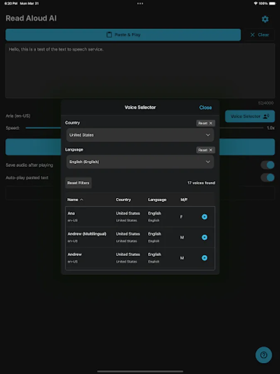Open settings with the gear icon
280x374 pixels.
[x=265, y=19]
